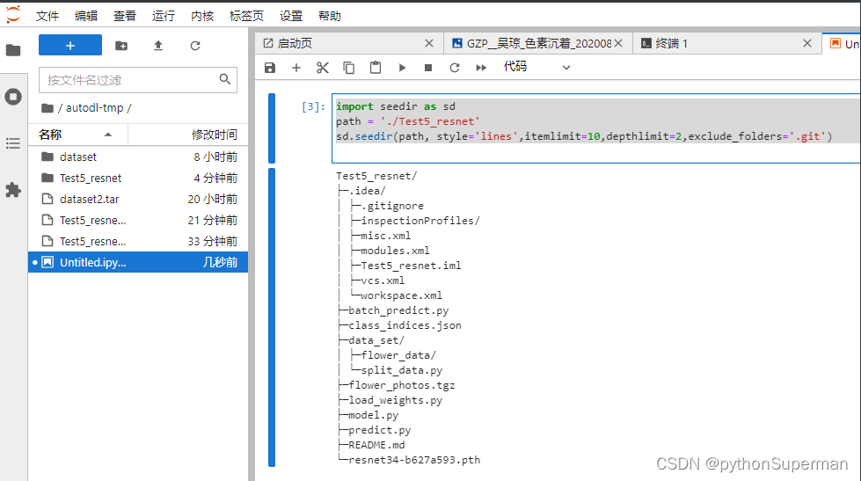This screenshot has width=861, height=481.
Task: Click the [3]: execution prompt
Action: (x=313, y=106)
